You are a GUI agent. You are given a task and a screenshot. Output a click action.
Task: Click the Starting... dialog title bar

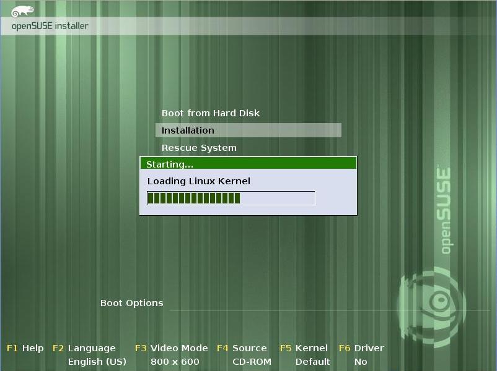pyautogui.click(x=248, y=163)
